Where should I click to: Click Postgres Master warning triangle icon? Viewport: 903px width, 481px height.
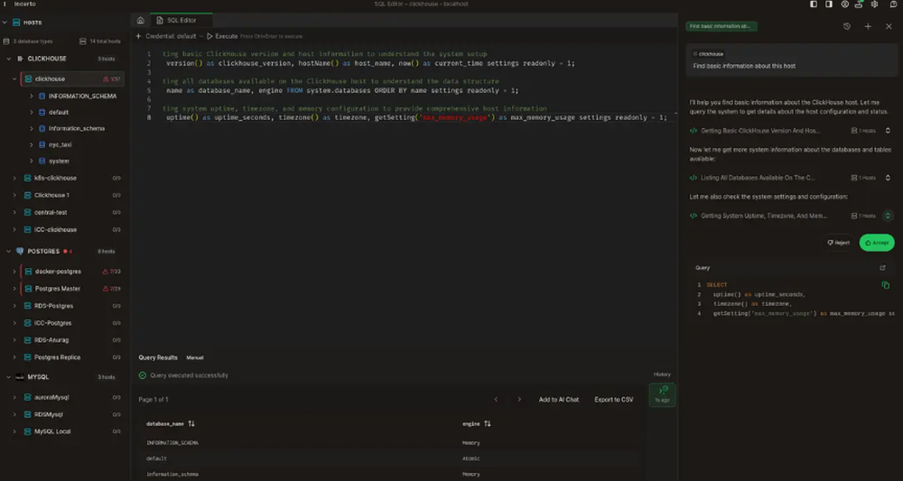[x=105, y=288]
